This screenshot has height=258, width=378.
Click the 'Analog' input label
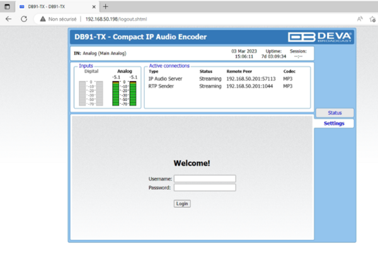[x=125, y=71]
